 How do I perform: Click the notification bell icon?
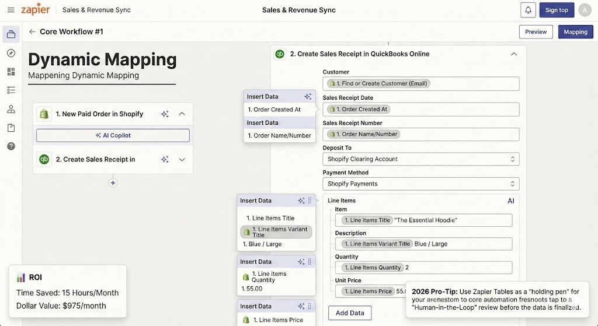[528, 10]
